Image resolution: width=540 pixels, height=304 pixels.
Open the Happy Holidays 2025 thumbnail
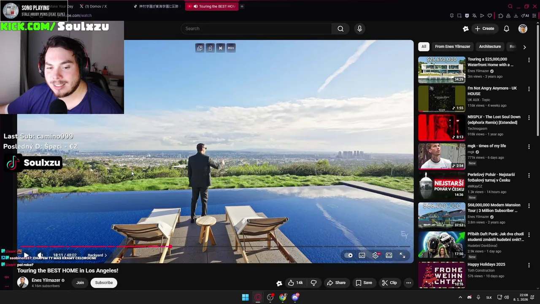pyautogui.click(x=442, y=274)
